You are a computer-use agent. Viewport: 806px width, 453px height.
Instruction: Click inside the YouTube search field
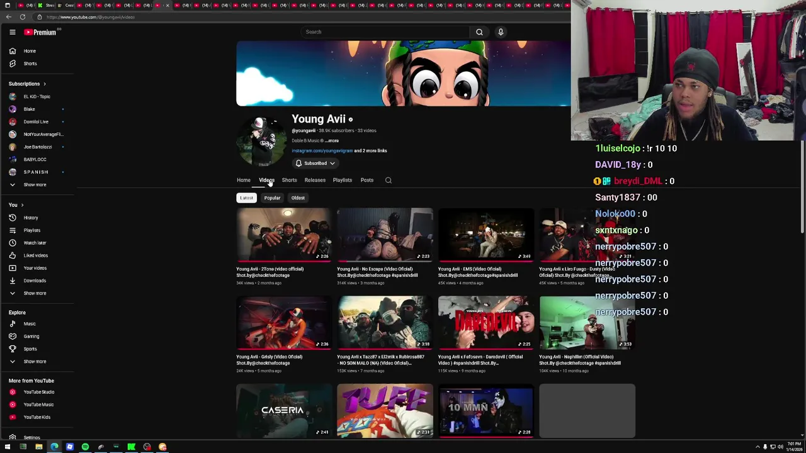pyautogui.click(x=384, y=32)
